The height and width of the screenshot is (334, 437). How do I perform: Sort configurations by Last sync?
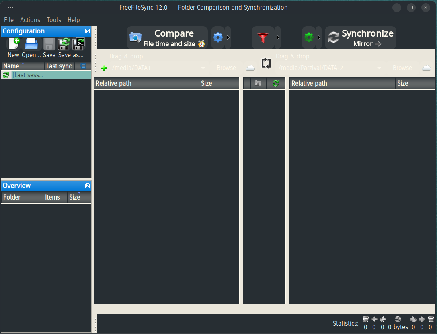(59, 66)
